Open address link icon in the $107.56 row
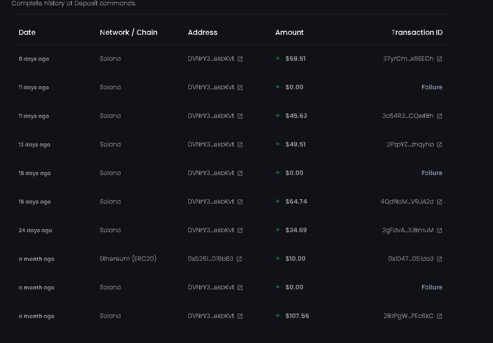This screenshot has width=493, height=343. [240, 316]
